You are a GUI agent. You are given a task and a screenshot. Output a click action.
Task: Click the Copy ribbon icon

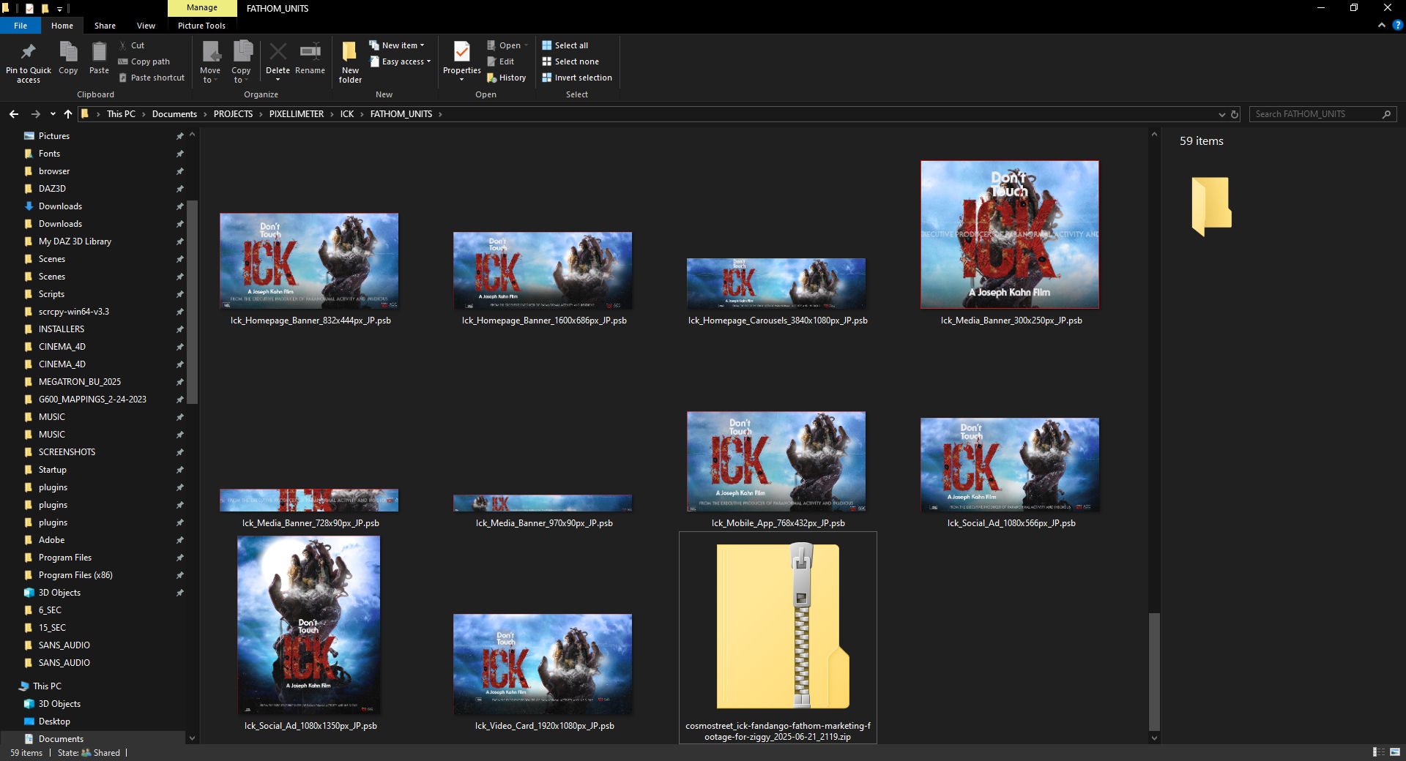pos(68,53)
